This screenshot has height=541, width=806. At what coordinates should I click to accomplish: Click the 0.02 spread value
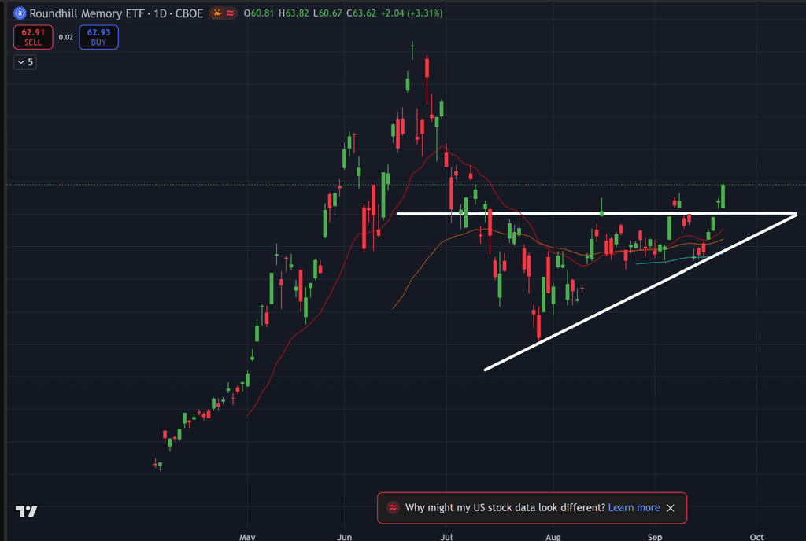pos(66,37)
